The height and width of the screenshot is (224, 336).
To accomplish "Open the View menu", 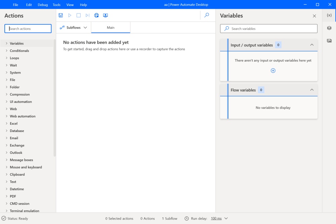I will coord(70,5).
